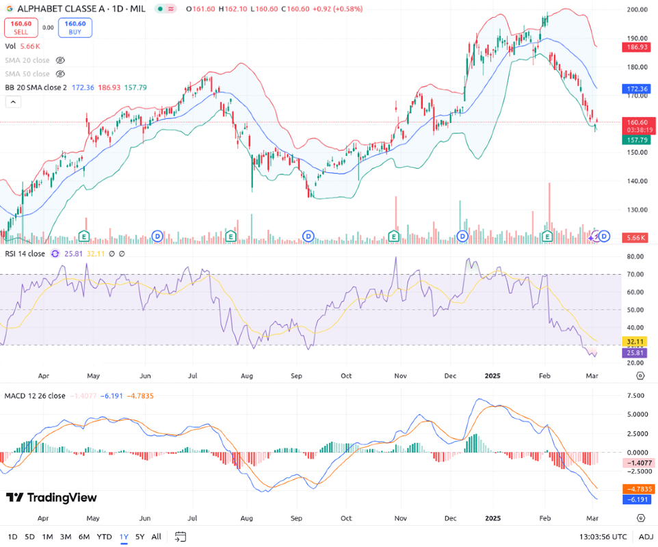Collapse the indicator legend with chevron

click(13, 102)
